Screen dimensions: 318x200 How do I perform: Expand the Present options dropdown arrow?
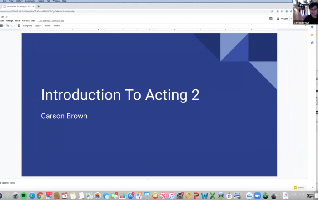click(x=291, y=19)
